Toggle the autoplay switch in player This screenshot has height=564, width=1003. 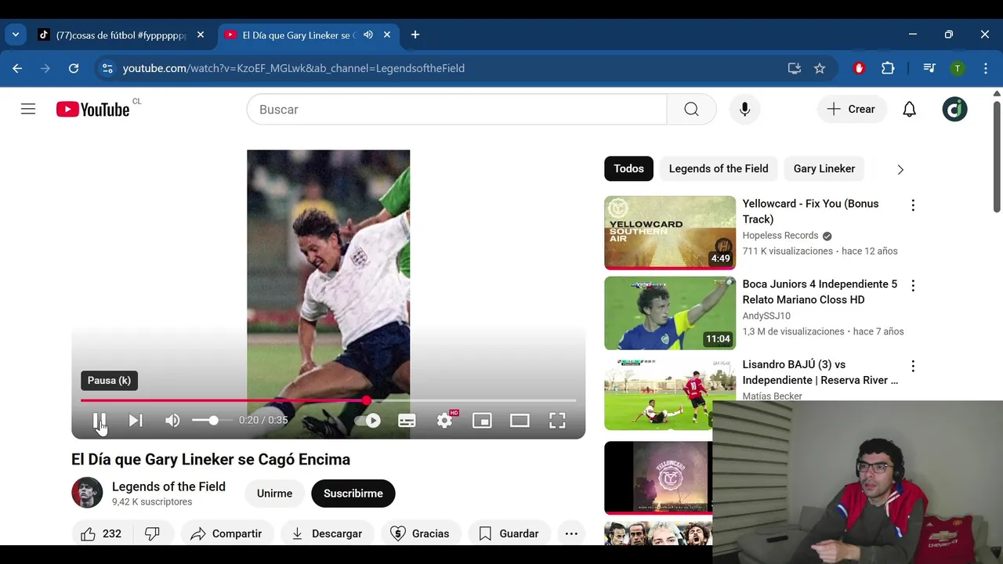click(368, 421)
